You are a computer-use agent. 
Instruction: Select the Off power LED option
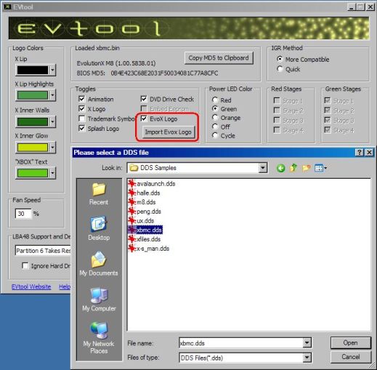[x=215, y=126]
